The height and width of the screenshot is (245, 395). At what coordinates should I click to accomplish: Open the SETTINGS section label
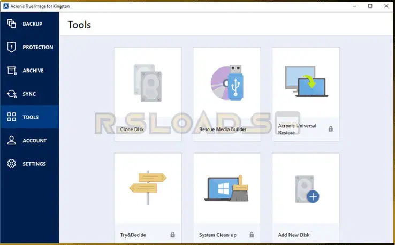click(34, 164)
